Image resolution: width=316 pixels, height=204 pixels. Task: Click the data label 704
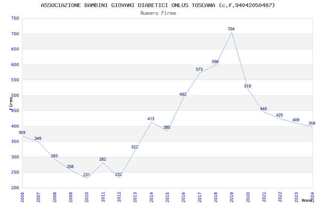231,29
